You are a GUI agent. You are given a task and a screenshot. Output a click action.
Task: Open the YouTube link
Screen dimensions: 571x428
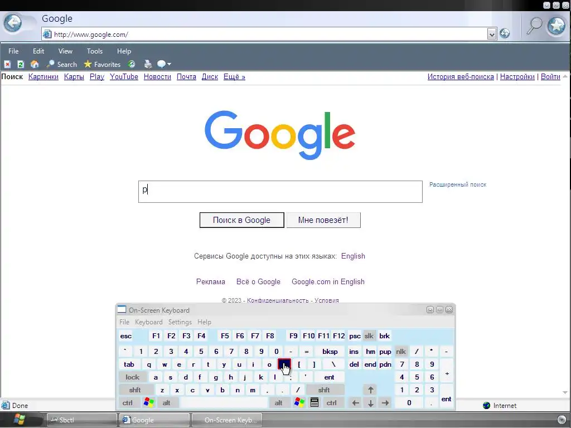[x=124, y=77]
